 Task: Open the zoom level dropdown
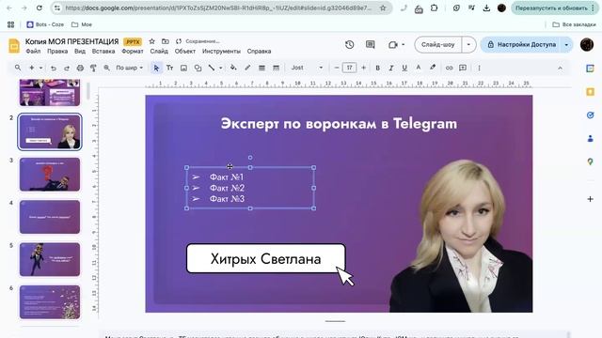pos(130,68)
